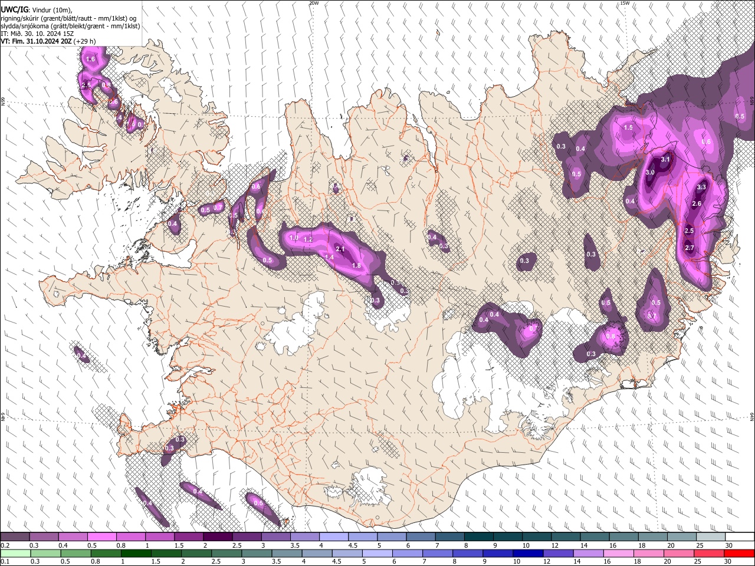Click the "15W" longitude label at top
755x566 pixels.
(625, 3)
